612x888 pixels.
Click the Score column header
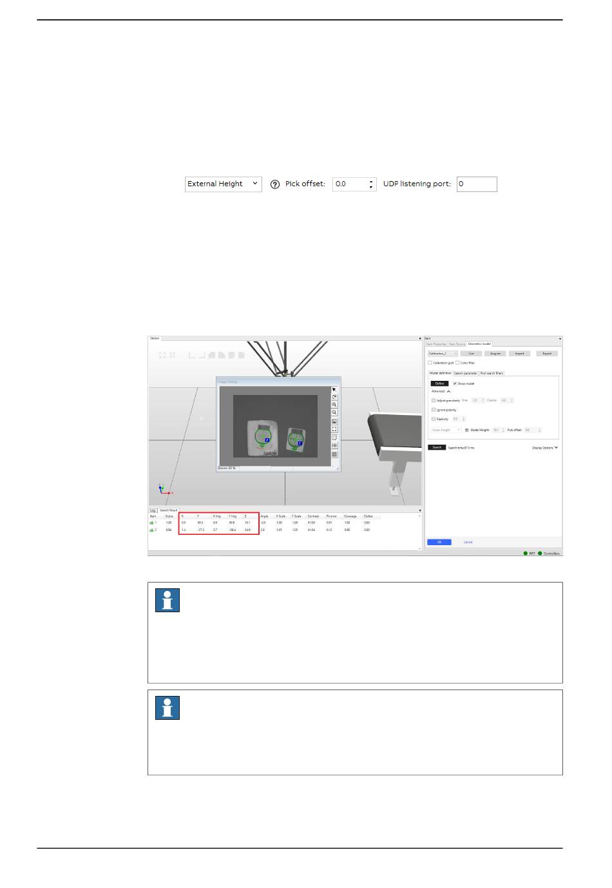tap(169, 516)
